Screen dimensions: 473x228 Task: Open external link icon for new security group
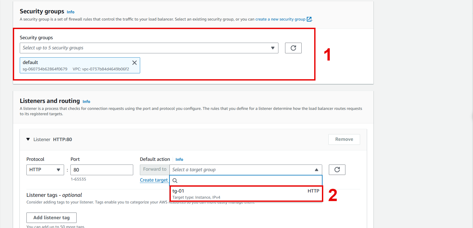309,19
